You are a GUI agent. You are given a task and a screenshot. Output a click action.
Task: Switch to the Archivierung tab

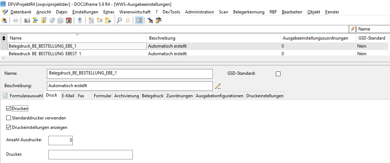[127, 96]
